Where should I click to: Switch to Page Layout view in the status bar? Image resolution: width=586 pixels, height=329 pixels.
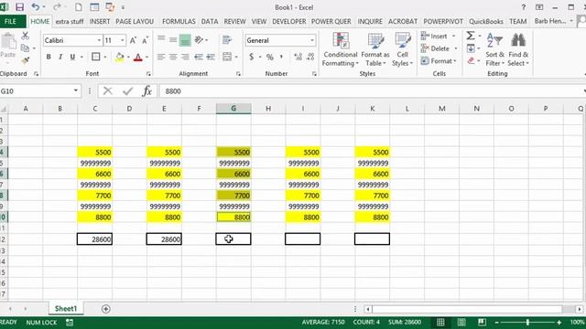pyautogui.click(x=461, y=323)
